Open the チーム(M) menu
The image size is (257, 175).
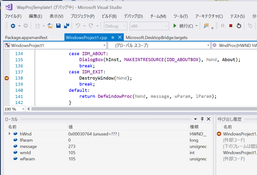click(x=158, y=16)
